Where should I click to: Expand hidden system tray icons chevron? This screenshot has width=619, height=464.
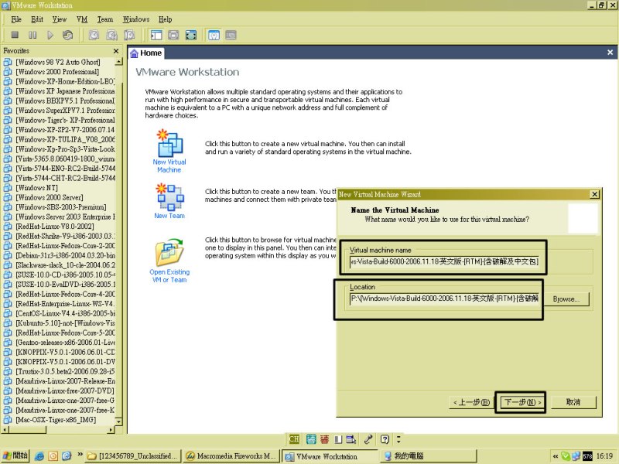[556, 456]
